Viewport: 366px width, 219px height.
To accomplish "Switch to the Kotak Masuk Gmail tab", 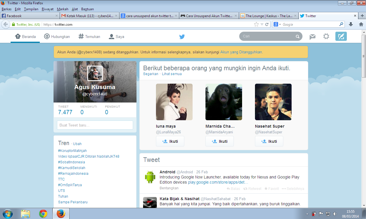I will [89, 16].
